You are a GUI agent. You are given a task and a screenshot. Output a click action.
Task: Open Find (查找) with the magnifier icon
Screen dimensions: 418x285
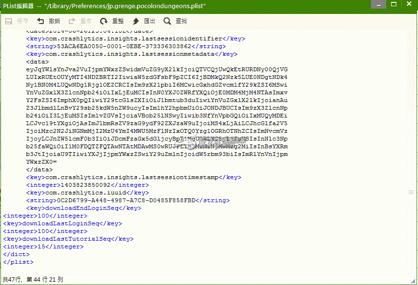167,21
